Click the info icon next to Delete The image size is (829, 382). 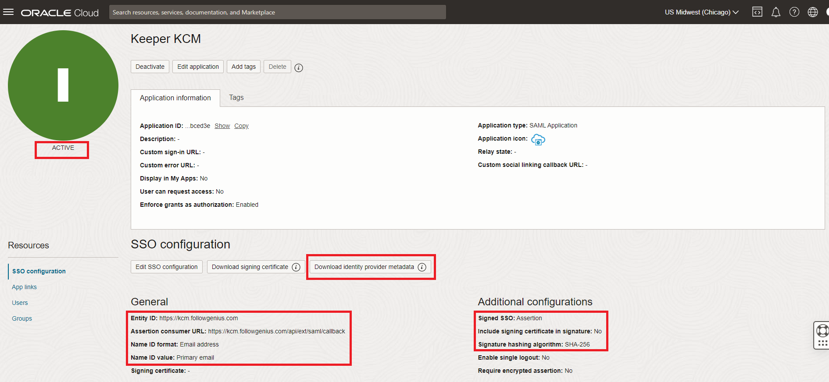(x=299, y=67)
